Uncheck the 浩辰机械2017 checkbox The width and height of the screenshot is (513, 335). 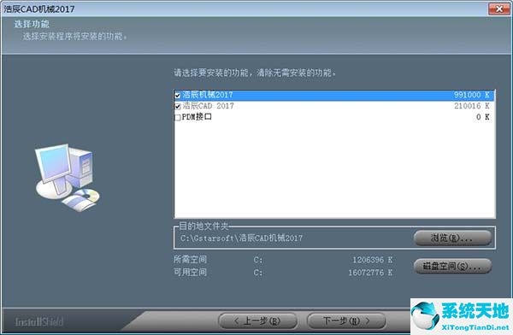(x=178, y=95)
